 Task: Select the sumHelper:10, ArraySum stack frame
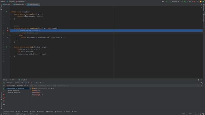pos(17,88)
